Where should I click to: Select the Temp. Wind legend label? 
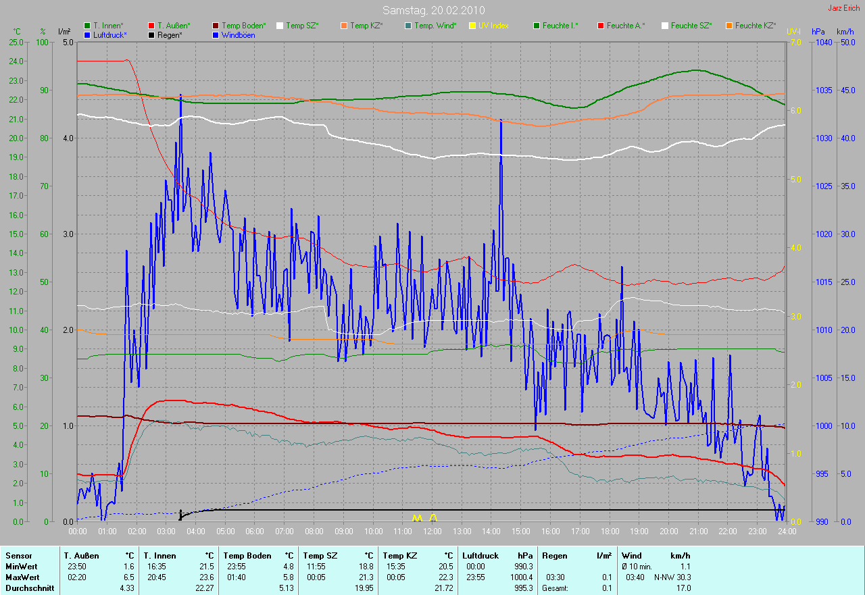435,26
